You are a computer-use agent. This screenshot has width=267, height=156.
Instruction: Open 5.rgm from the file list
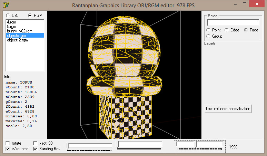[11, 26]
